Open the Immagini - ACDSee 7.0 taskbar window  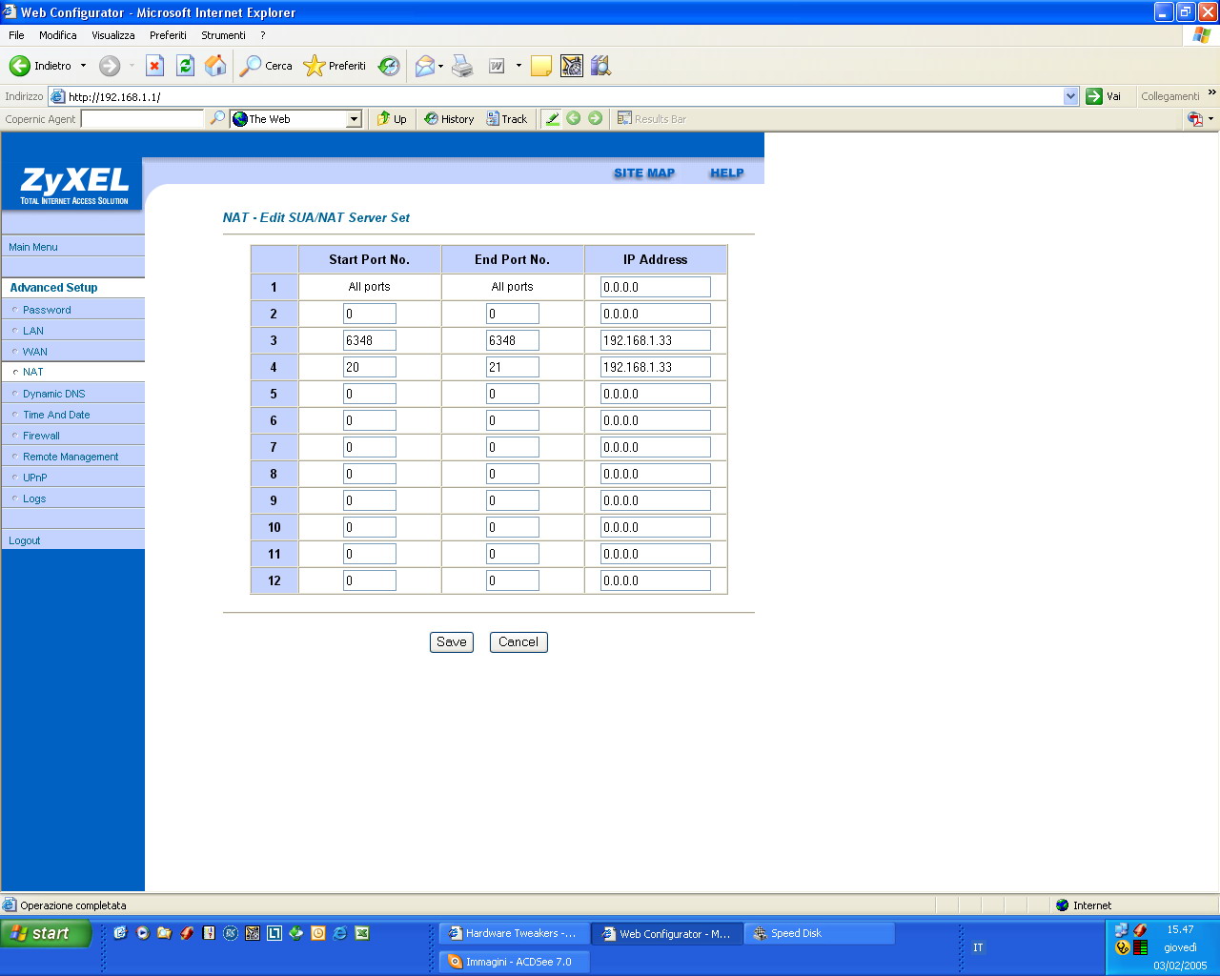tap(514, 962)
